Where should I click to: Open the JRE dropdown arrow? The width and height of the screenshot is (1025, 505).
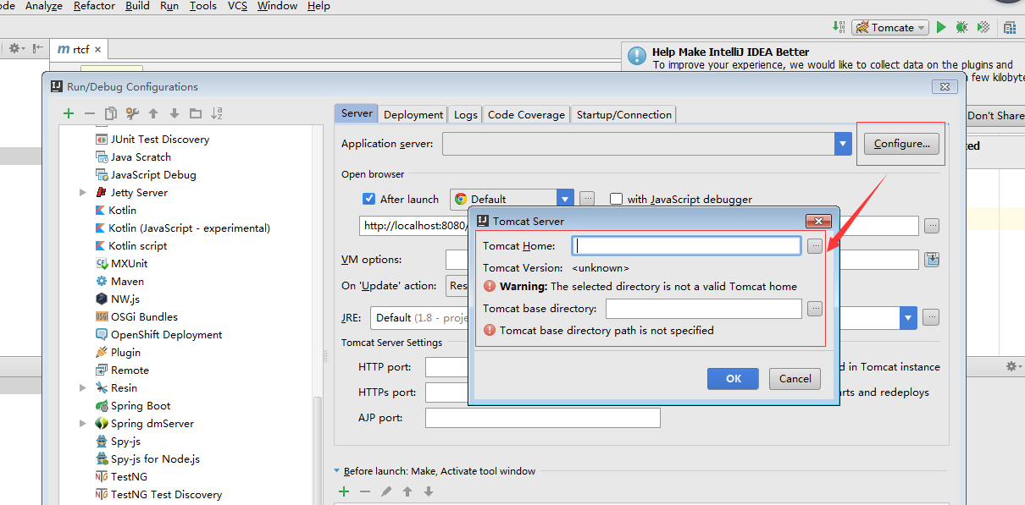909,318
